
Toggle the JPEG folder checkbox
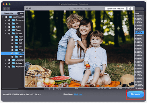pos(12,53)
